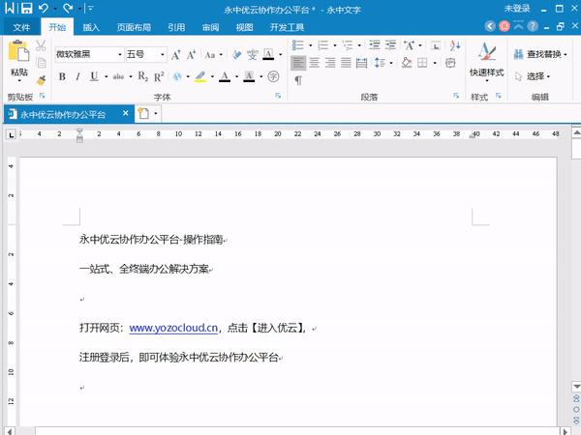Switch to the 审阅 tab
581x435 pixels.
pyautogui.click(x=210, y=27)
